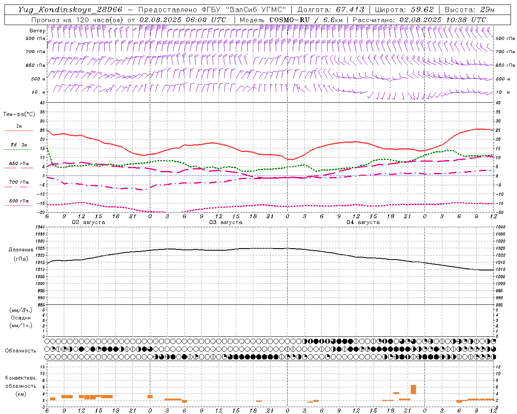
Task: Click the Облачность cloud cover row label
Action: tap(21, 351)
